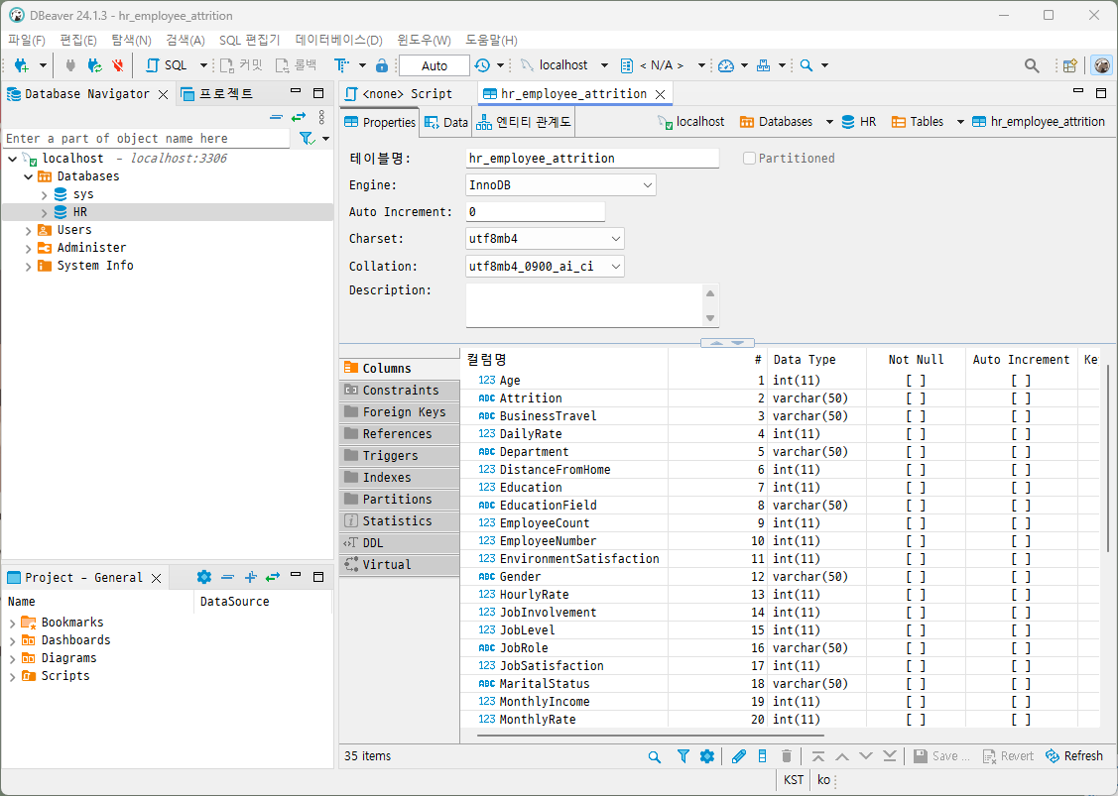Click the navigator filter funnel icon
Viewport: 1118px width, 796px height.
pyautogui.click(x=307, y=138)
